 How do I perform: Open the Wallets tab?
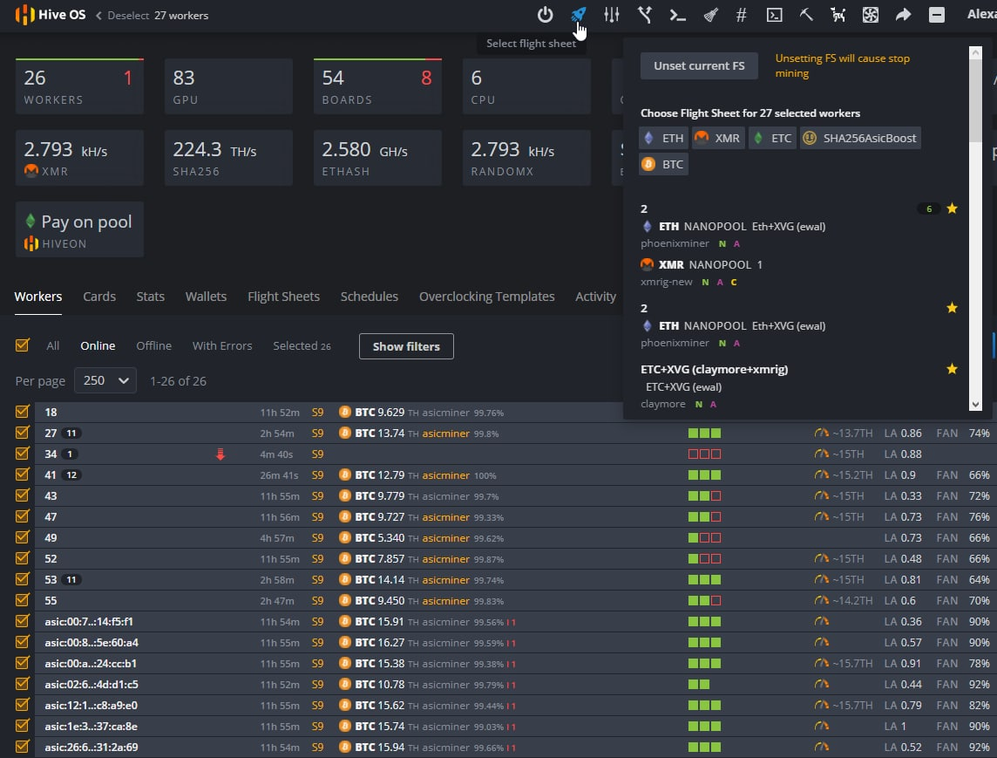tap(206, 297)
